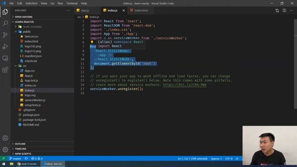This screenshot has height=167, width=297.
Task: Change indentation via Spaces: 2
Action: pyautogui.click(x=216, y=159)
